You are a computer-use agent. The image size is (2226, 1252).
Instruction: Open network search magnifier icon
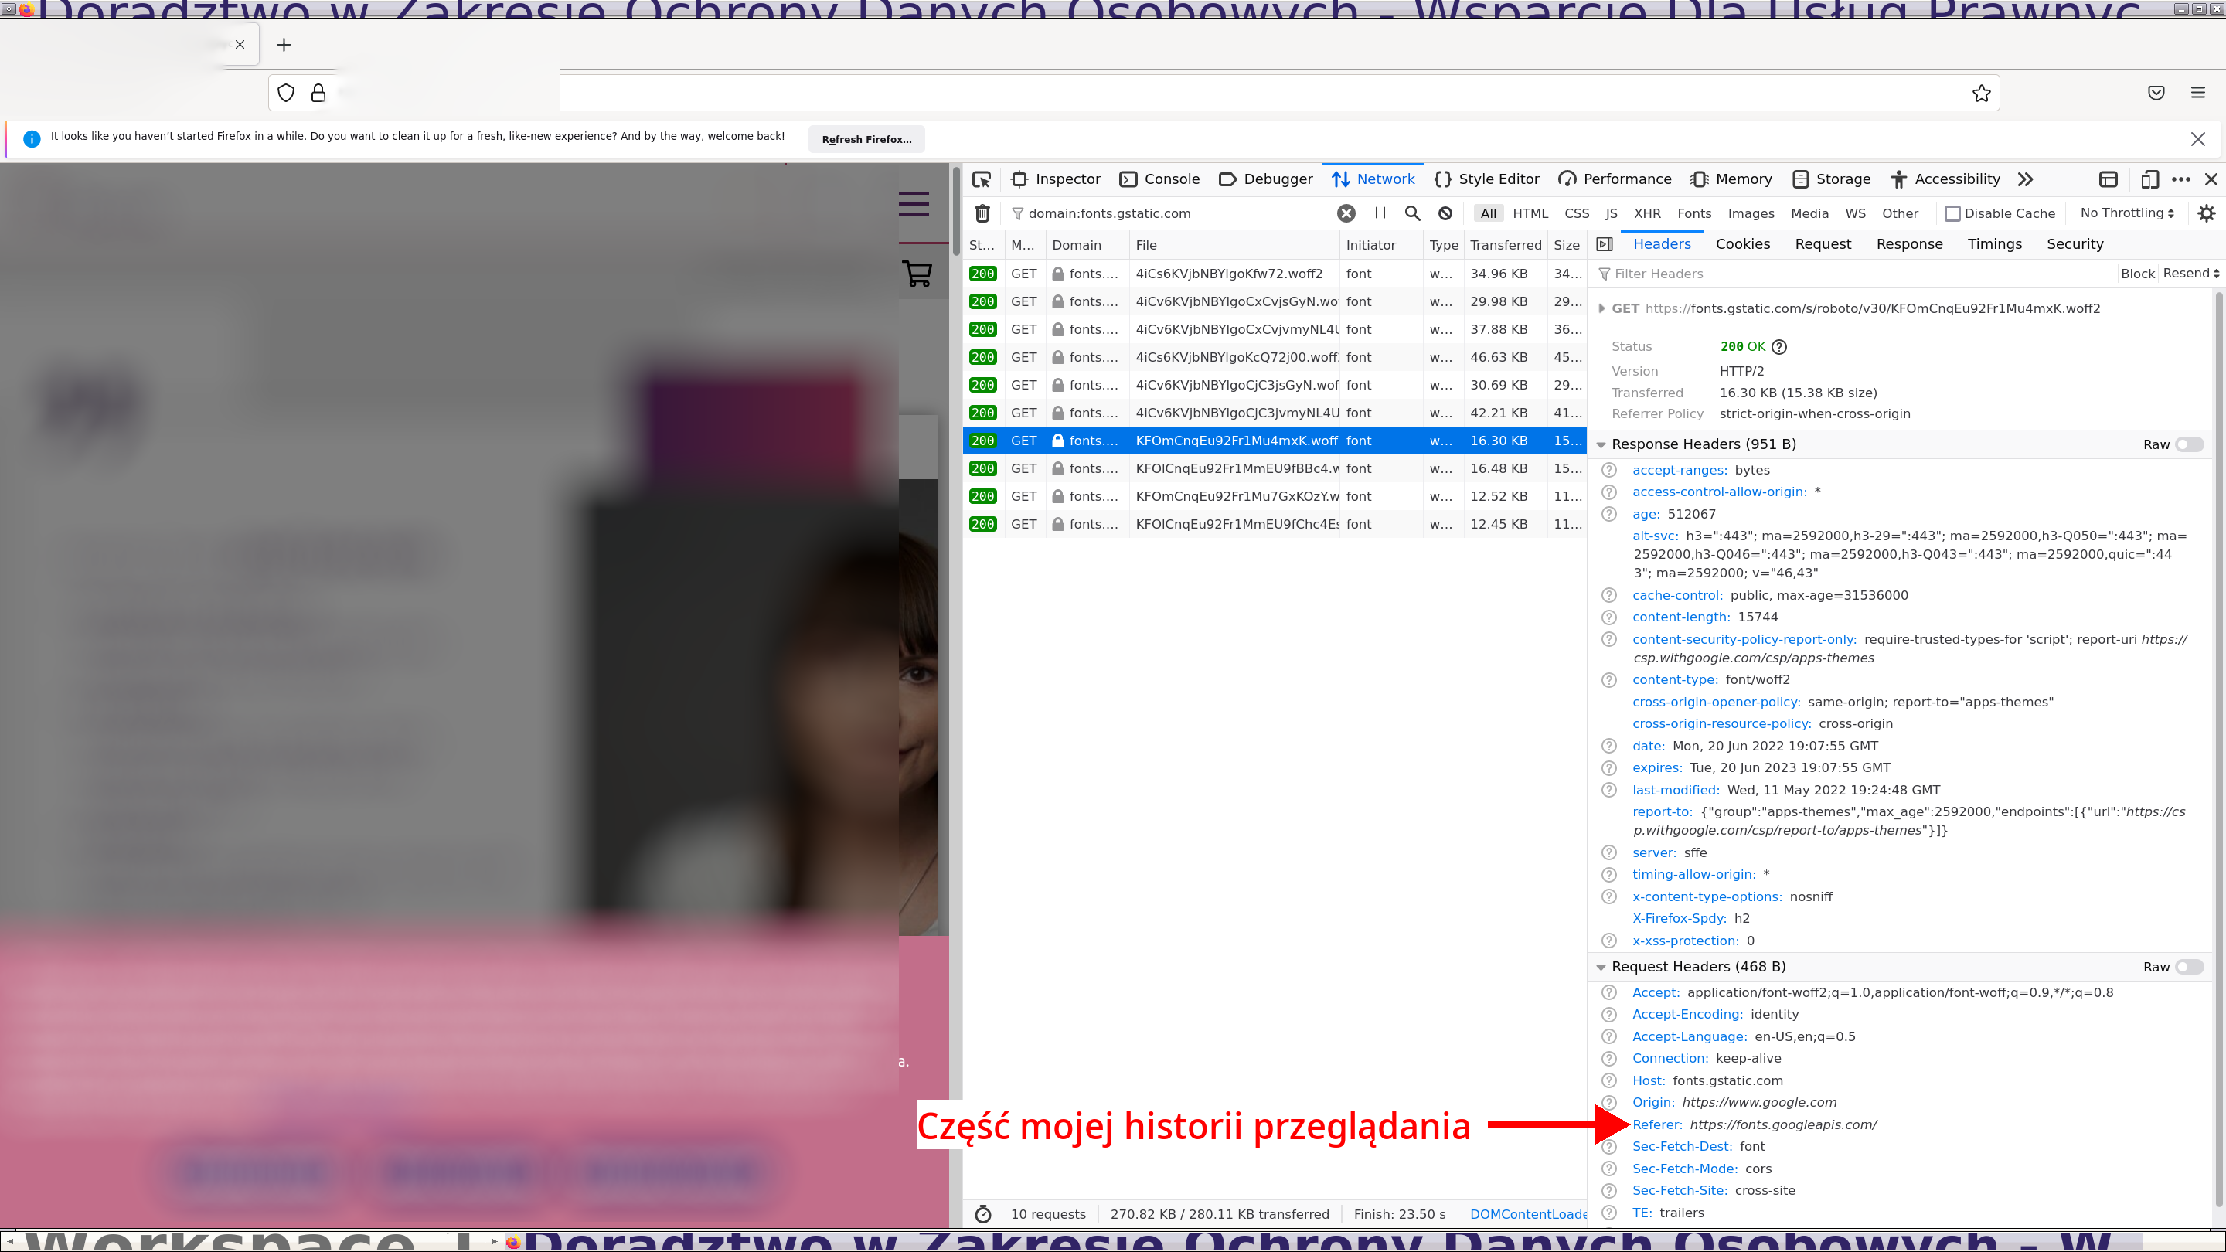(1412, 213)
